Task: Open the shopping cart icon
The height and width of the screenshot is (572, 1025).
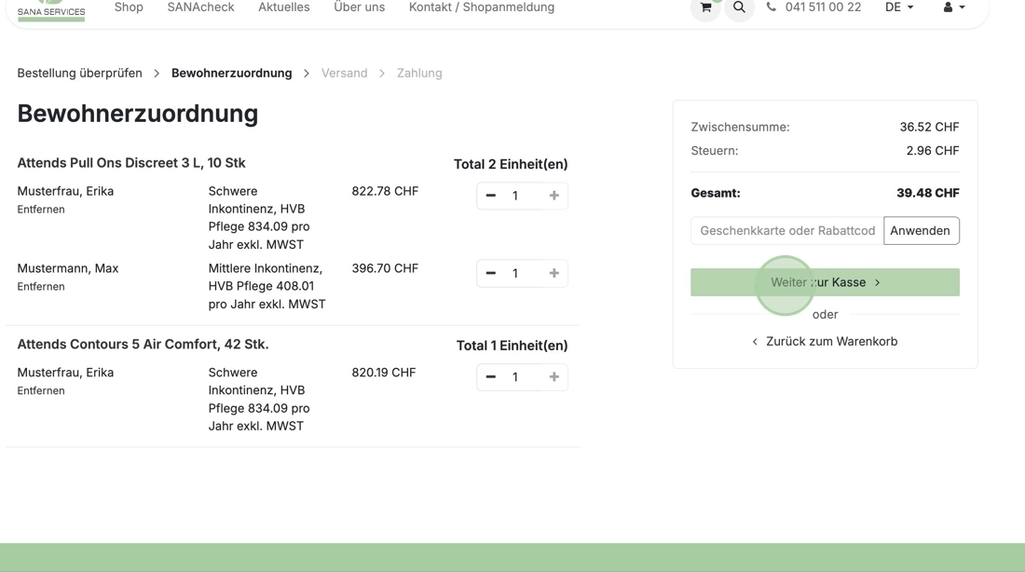Action: pos(705,7)
